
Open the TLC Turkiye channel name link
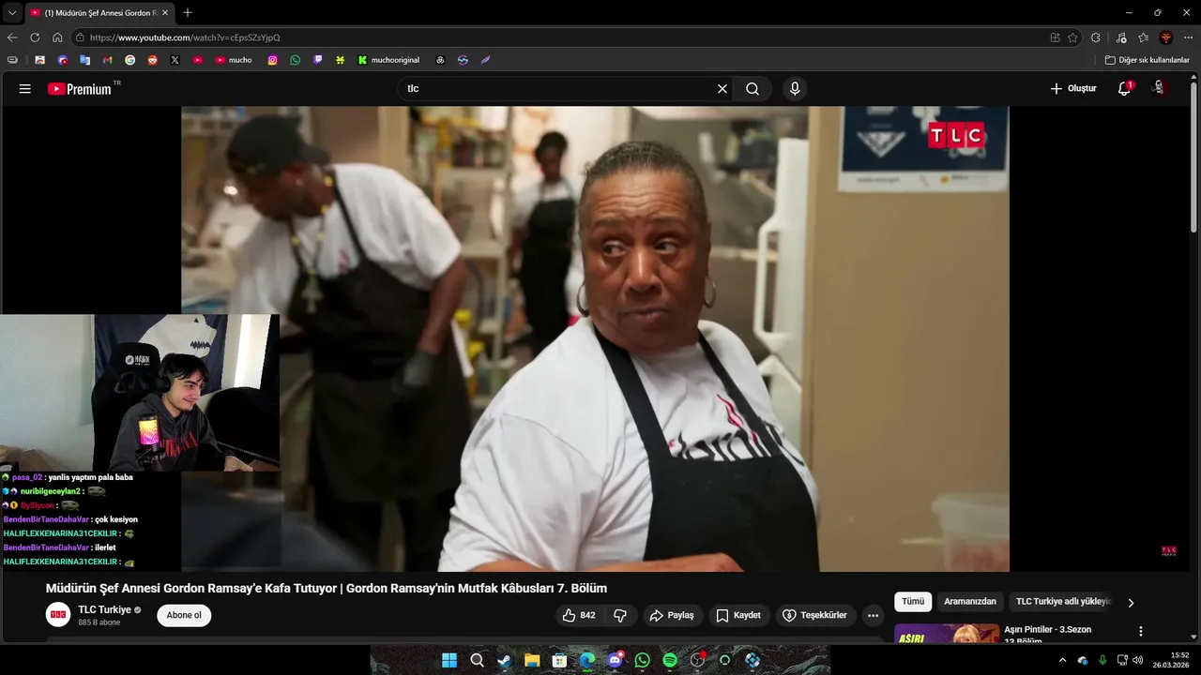pos(104,609)
